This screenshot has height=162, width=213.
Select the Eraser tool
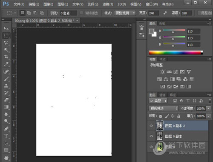(6, 100)
